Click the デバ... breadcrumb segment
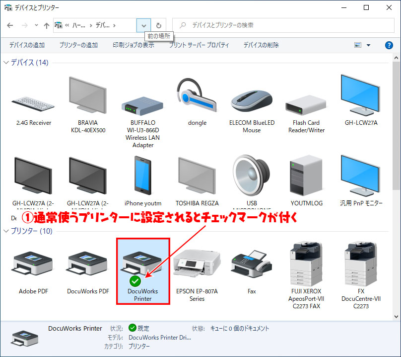Image resolution: width=401 pixels, height=357 pixels. [103, 25]
